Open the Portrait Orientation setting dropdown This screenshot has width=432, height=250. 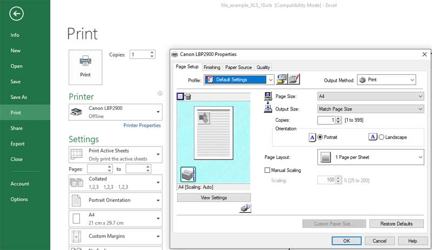[x=116, y=200]
